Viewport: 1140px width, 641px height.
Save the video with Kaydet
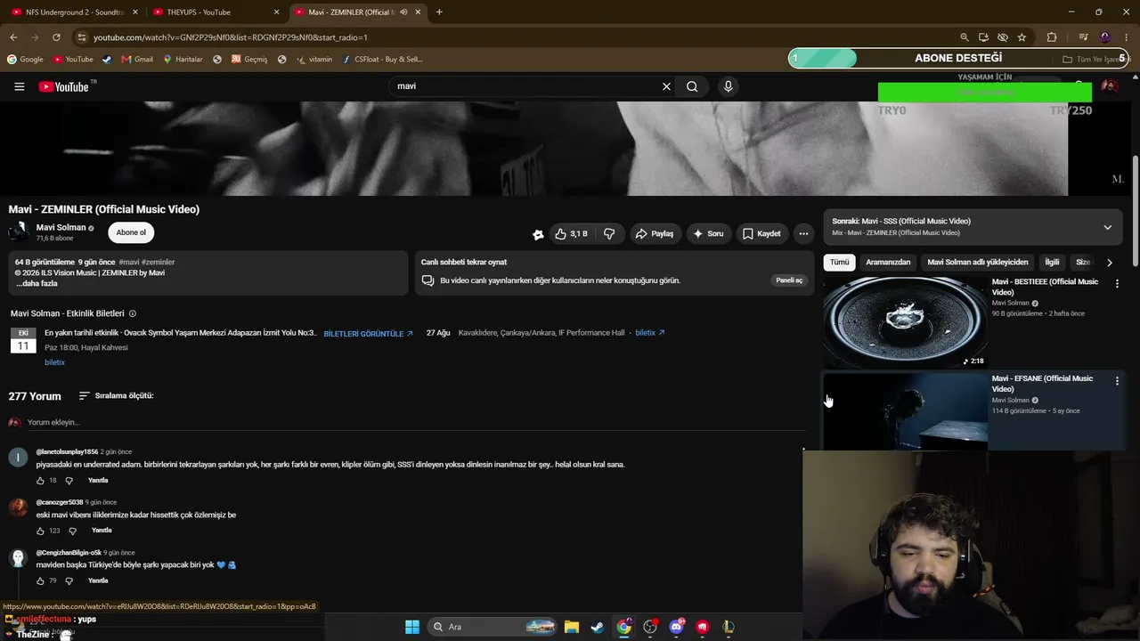point(761,233)
